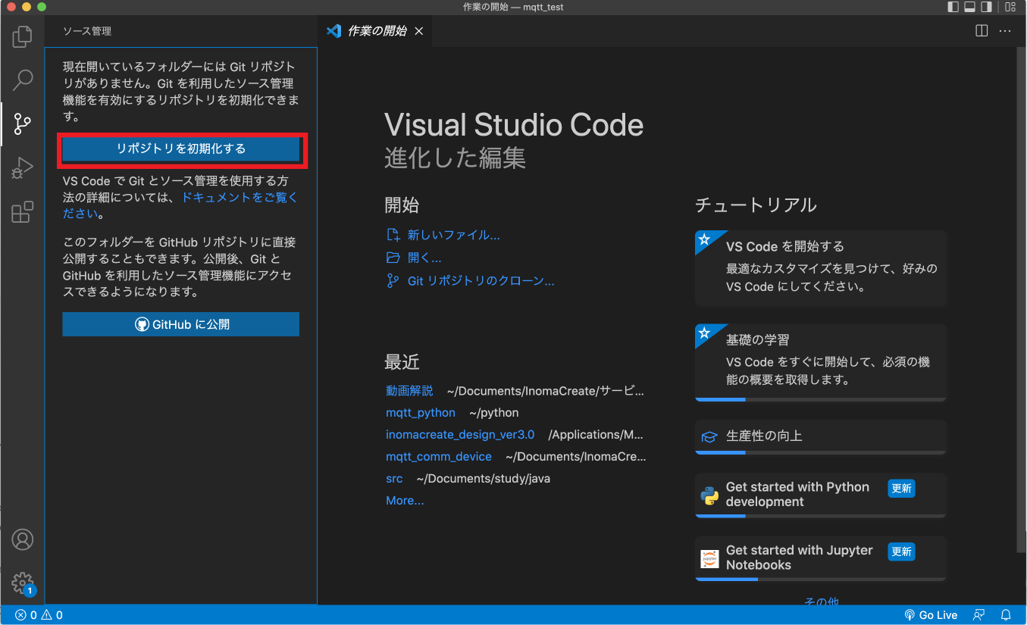Screen dimensions: 1027x625
Task: Open the editor's More Actions ellipsis menu
Action: (1005, 31)
